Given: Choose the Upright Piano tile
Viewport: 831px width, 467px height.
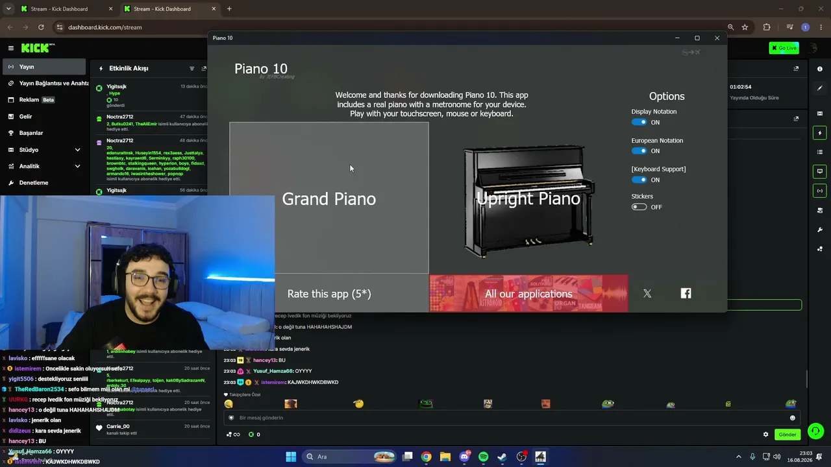Looking at the screenshot, I should coord(528,198).
